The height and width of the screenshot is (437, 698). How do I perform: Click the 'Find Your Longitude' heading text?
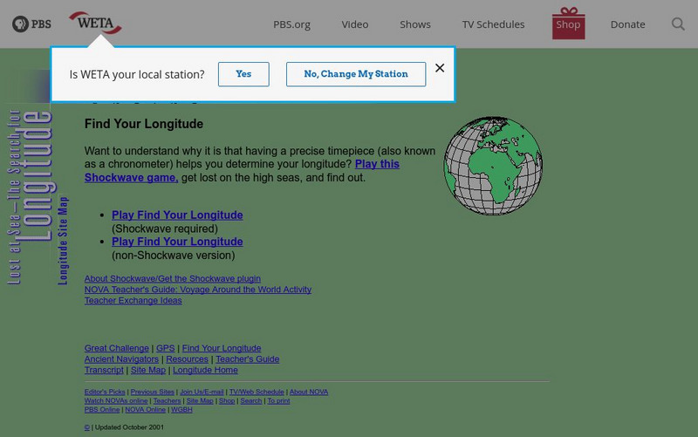click(144, 124)
